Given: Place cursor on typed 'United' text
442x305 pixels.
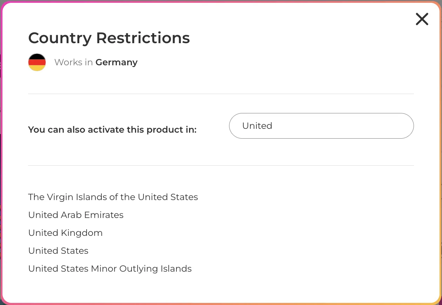Looking at the screenshot, I should [257, 126].
